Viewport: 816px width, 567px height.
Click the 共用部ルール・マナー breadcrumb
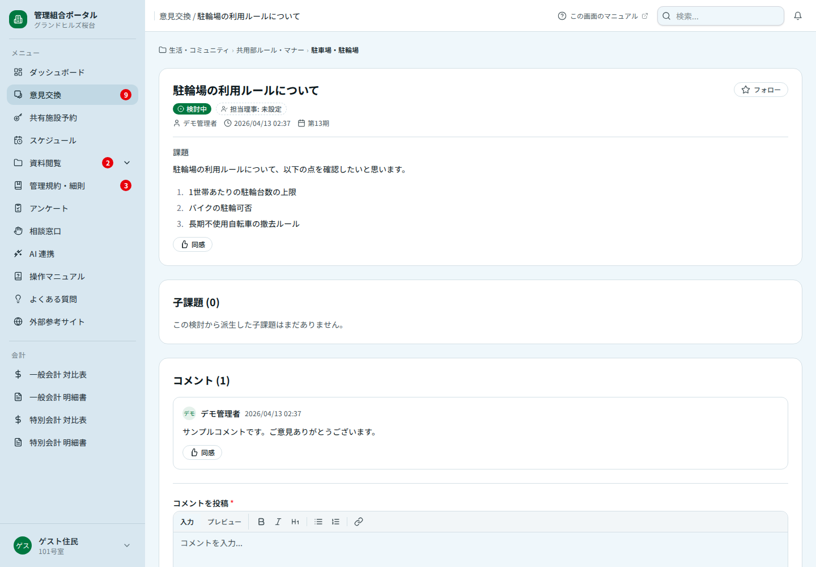[x=270, y=50]
